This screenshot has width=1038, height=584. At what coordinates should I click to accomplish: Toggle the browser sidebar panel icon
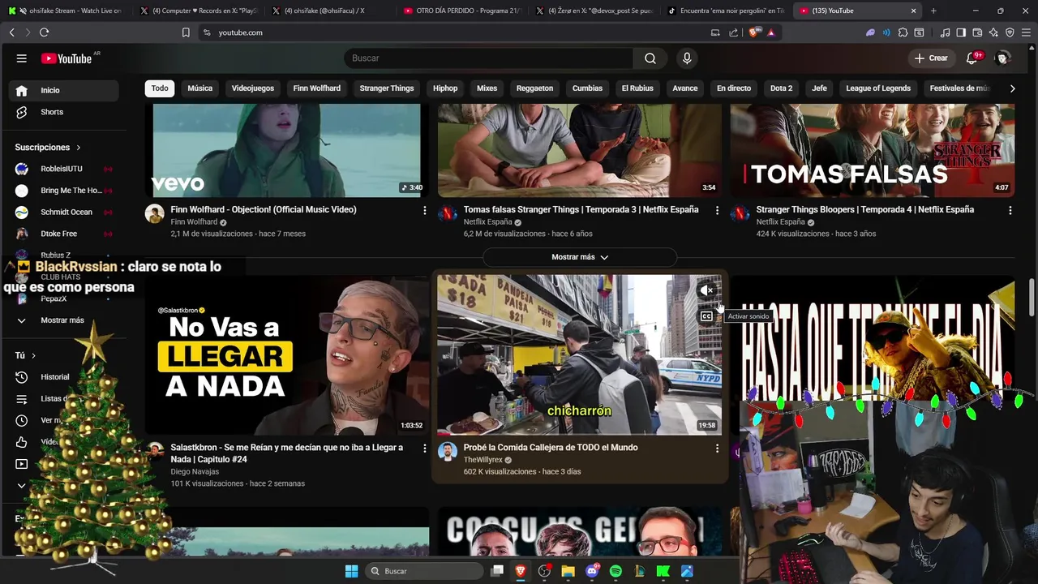(961, 32)
